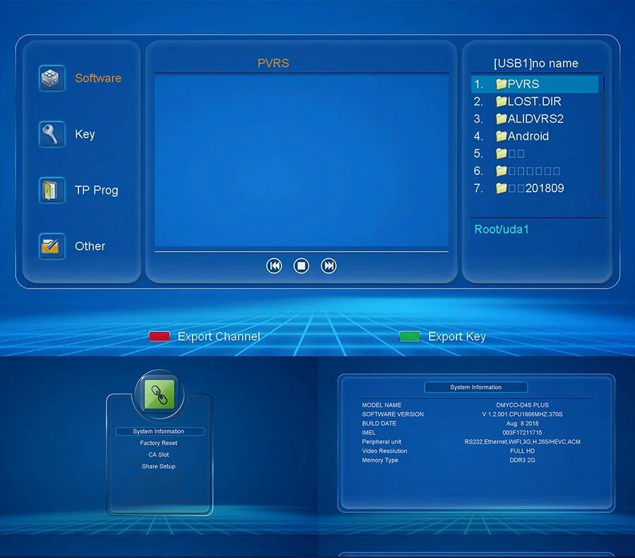The height and width of the screenshot is (558, 635).
Task: Open the Android folder
Action: [x=535, y=136]
